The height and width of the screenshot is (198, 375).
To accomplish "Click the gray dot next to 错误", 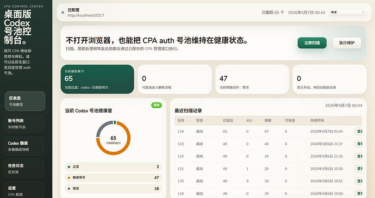I will point(69,189).
